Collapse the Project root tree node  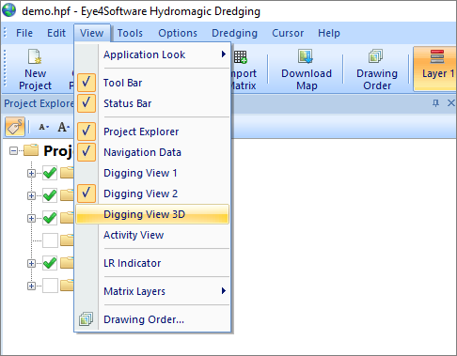(x=13, y=151)
